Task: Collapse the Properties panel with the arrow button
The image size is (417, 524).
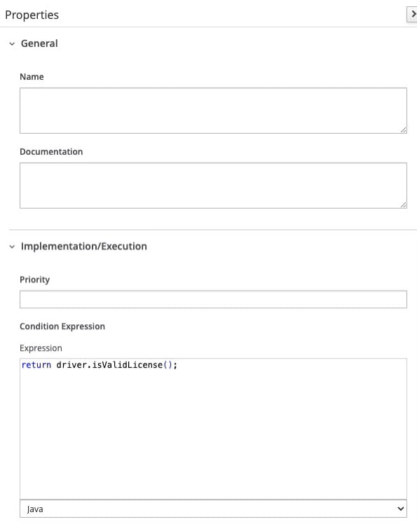Action: click(x=412, y=15)
